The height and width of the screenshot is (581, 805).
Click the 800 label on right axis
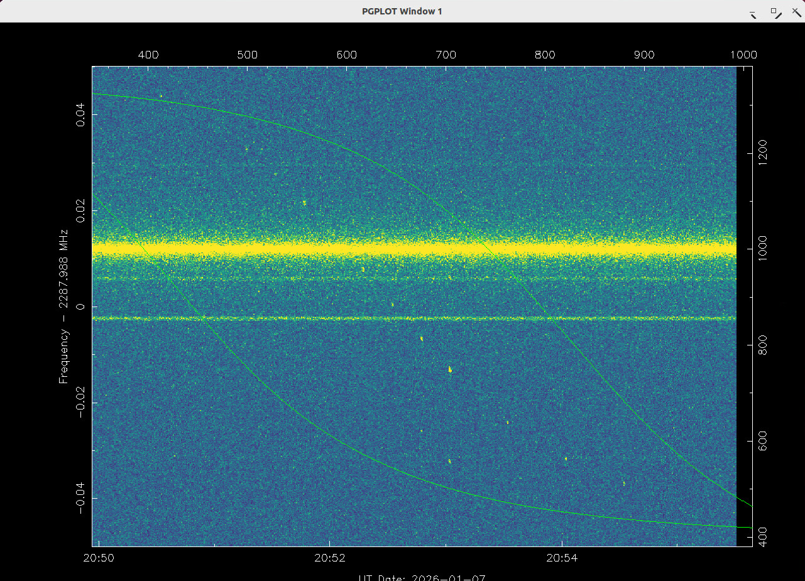[x=762, y=345]
